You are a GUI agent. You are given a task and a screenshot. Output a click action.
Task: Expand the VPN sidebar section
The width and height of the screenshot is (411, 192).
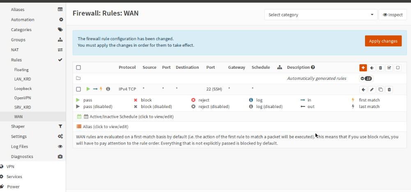click(x=10, y=167)
